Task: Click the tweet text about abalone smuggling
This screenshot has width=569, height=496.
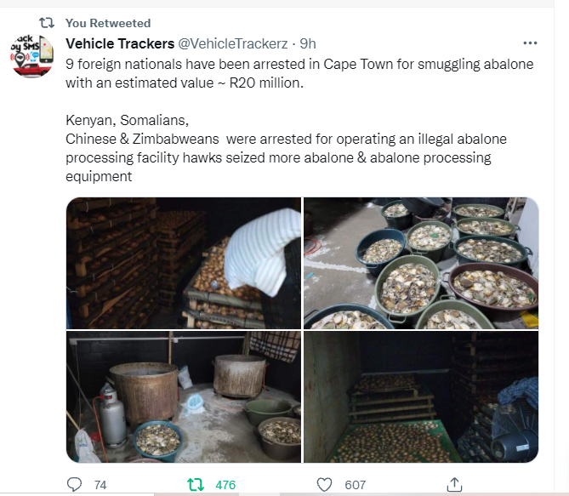Action: coord(299,120)
